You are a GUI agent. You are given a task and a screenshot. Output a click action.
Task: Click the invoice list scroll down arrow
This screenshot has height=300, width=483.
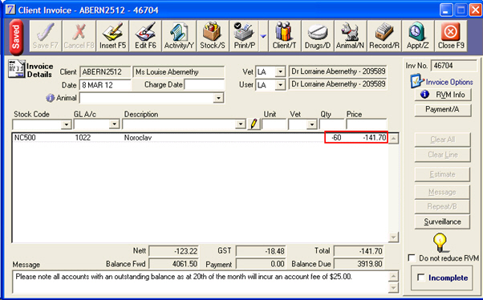pos(394,237)
